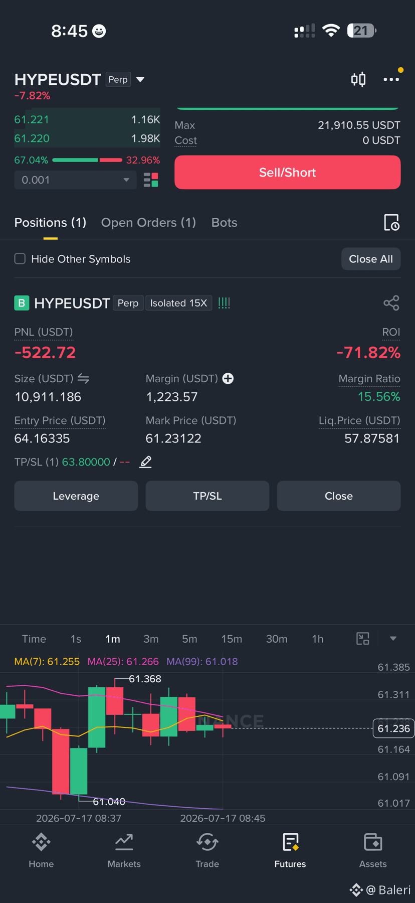The width and height of the screenshot is (415, 903).
Task: Open order history icon
Action: click(391, 222)
